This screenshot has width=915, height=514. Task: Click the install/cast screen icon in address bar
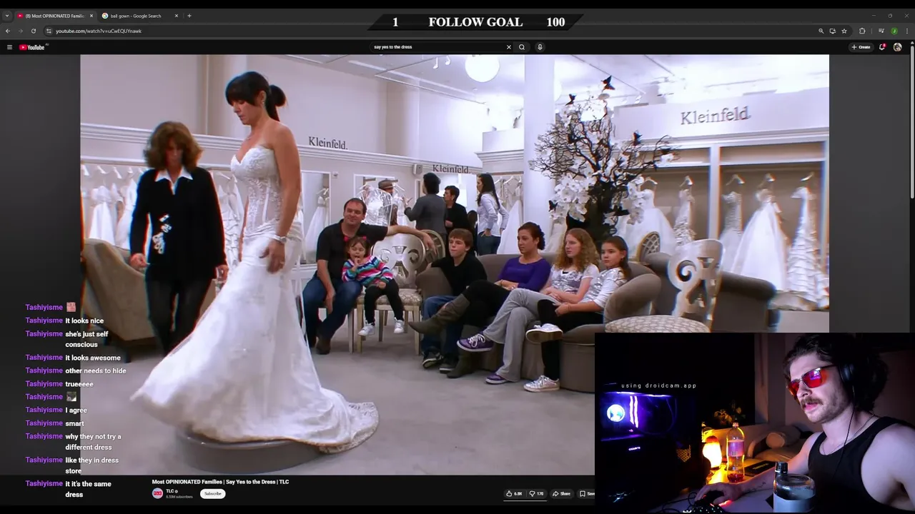click(833, 31)
